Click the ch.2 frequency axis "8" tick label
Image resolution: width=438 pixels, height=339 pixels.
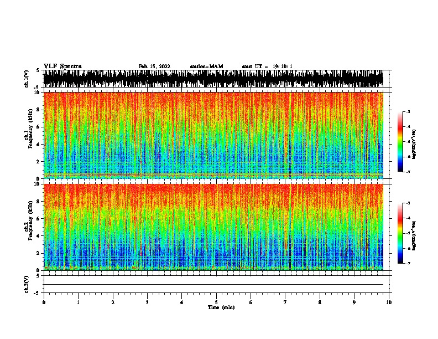coord(38,202)
